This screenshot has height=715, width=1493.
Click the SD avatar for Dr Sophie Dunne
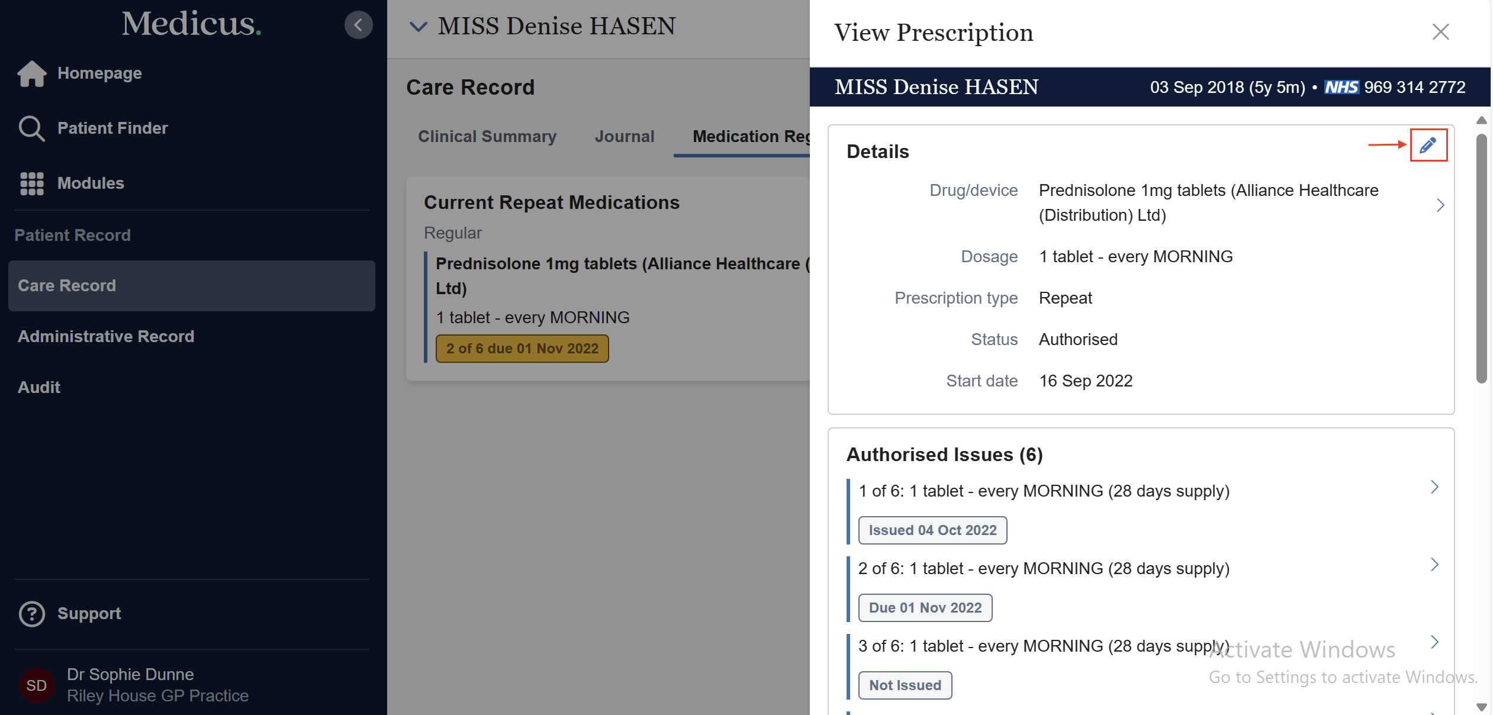pyautogui.click(x=36, y=685)
